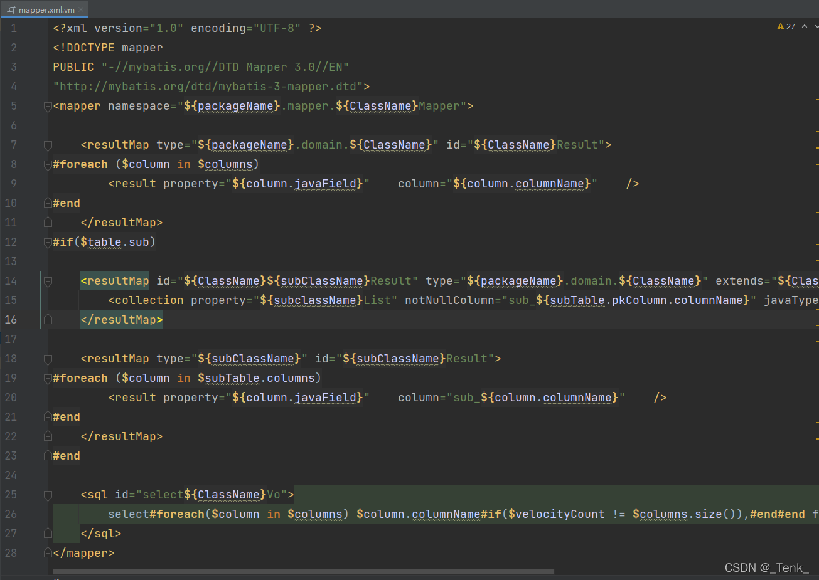
Task: Click the highlighted '</resultMap>' on line 16
Action: [122, 320]
